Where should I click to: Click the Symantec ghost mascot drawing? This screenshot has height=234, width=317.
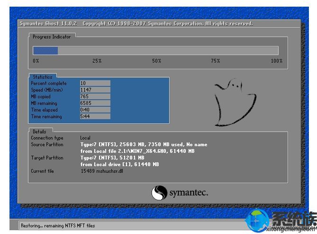point(235,103)
